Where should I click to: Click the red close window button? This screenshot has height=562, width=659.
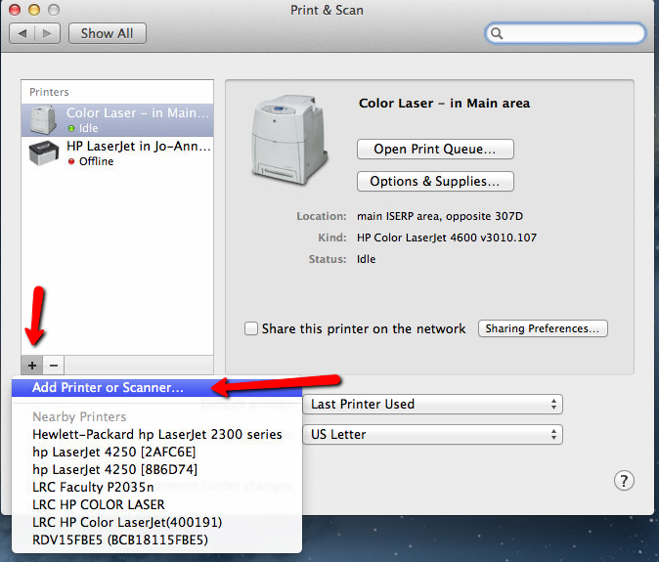(x=15, y=10)
